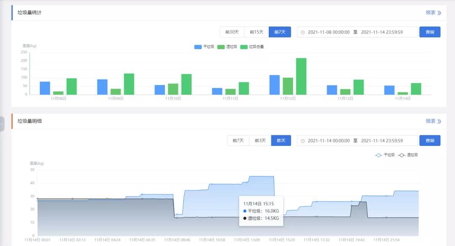Screen dimensions: 455x246
Task: Click the double chevron beside 报表 in 垃圾量明细
Action: (x=439, y=121)
